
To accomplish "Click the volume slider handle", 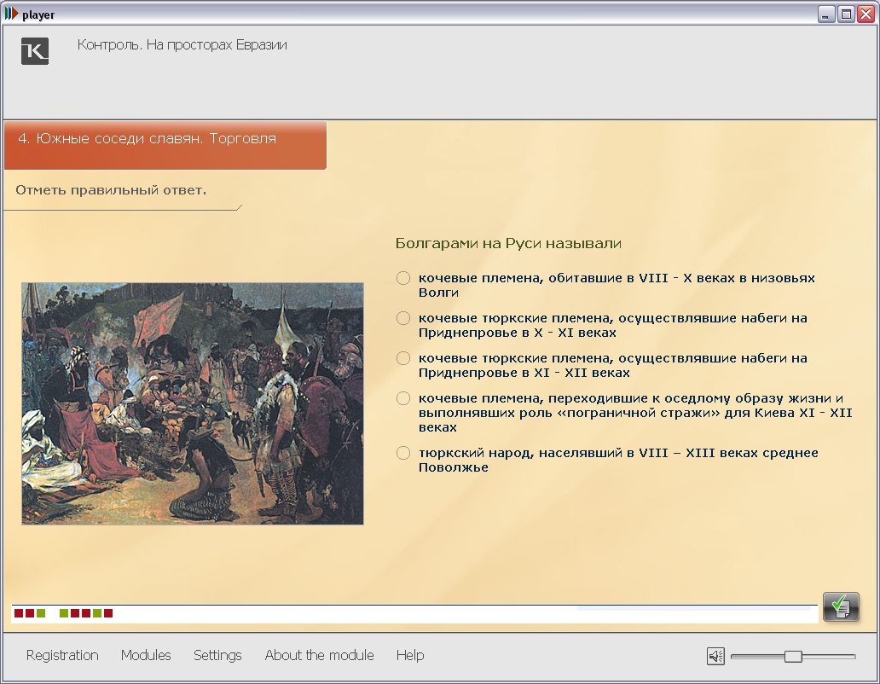I will tap(793, 656).
